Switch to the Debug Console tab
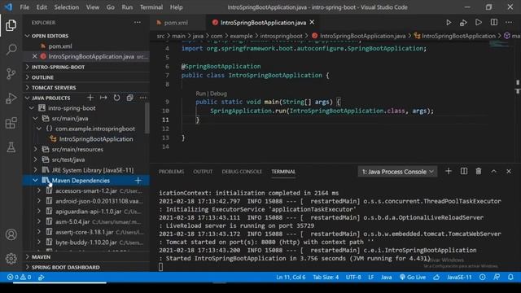Viewport: 521px width, 293px height. pyautogui.click(x=242, y=172)
